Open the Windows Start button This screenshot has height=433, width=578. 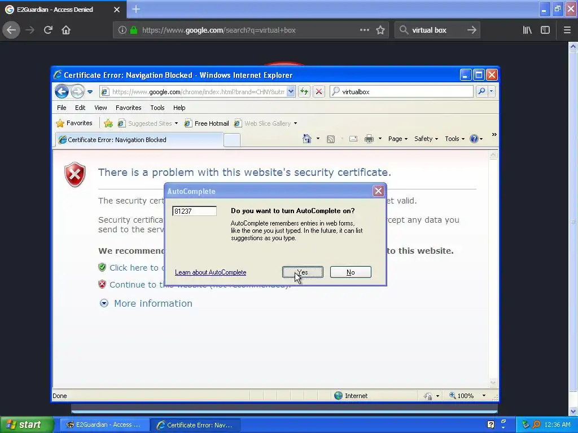pos(27,425)
